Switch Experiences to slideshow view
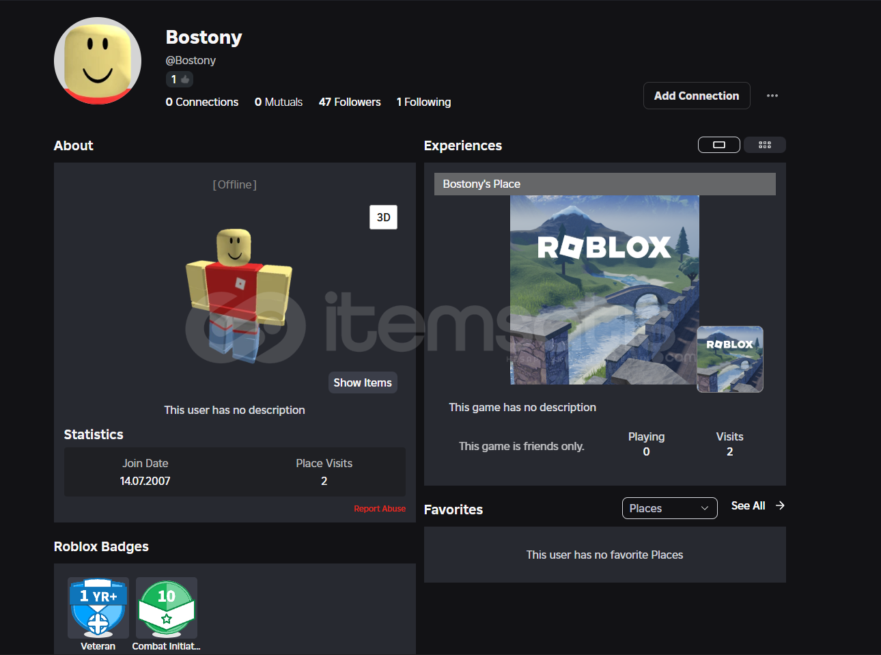 [x=718, y=145]
